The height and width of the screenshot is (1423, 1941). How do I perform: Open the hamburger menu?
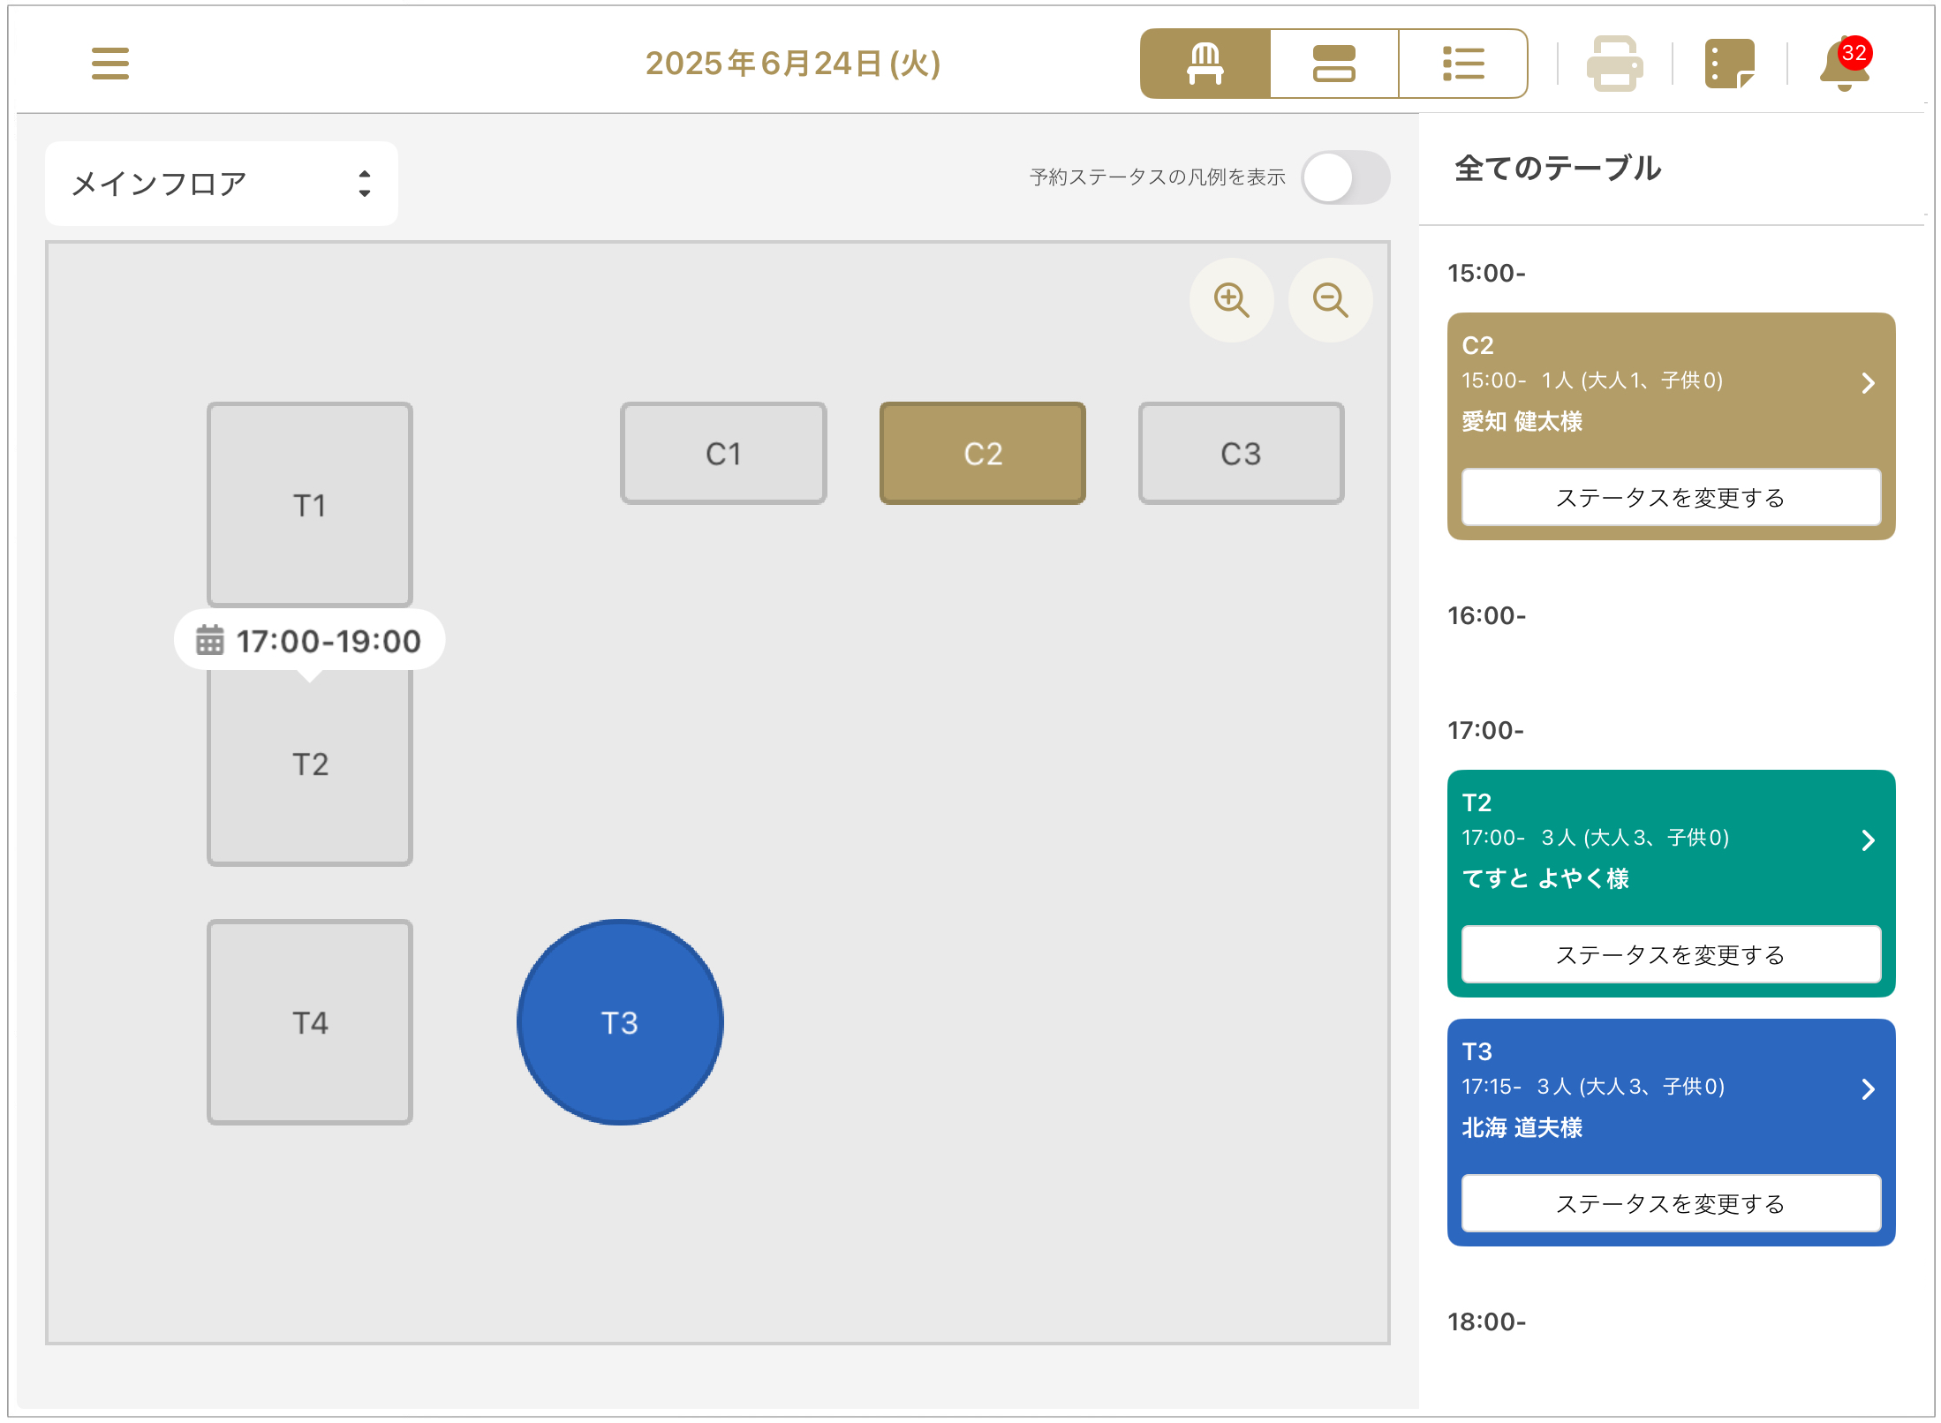(x=110, y=64)
